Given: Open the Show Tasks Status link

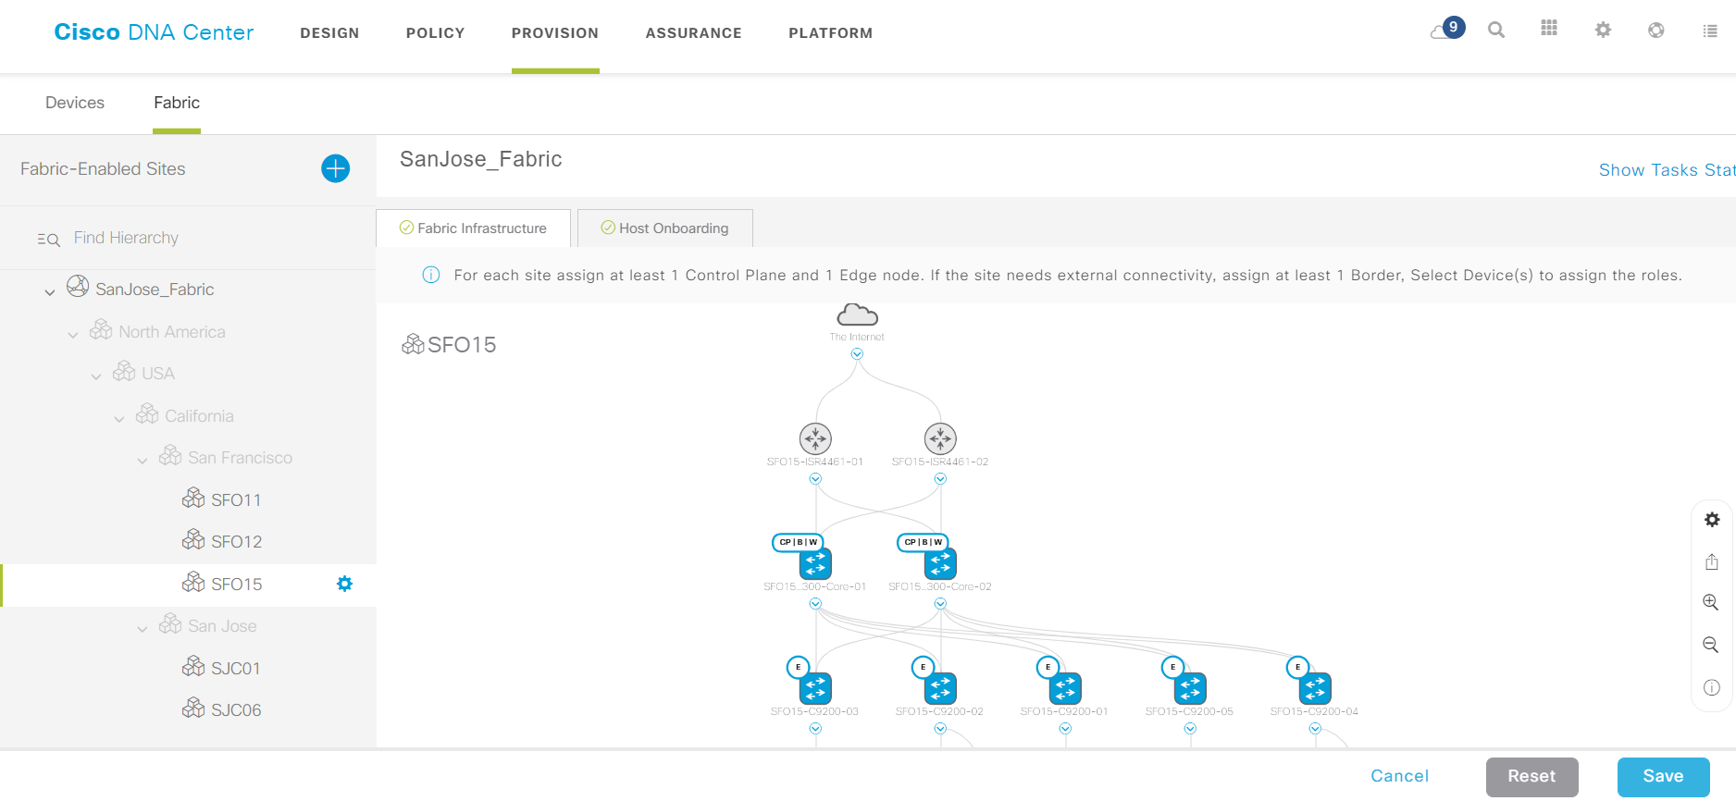Looking at the screenshot, I should point(1667,170).
